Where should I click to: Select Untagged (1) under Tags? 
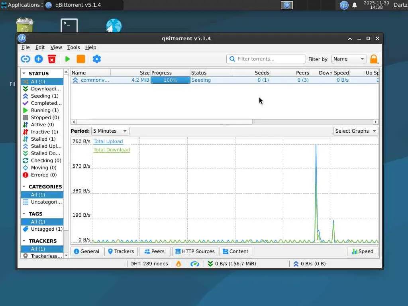point(42,229)
